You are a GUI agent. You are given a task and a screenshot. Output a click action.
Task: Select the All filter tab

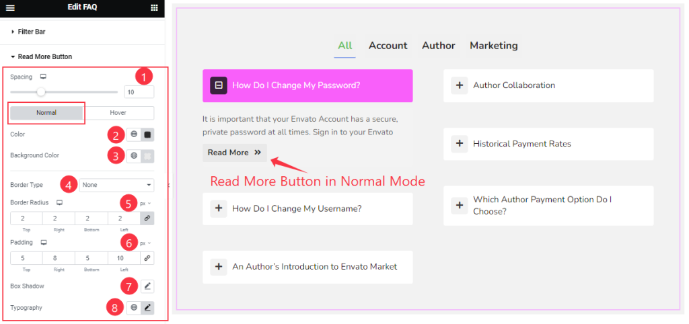(345, 46)
